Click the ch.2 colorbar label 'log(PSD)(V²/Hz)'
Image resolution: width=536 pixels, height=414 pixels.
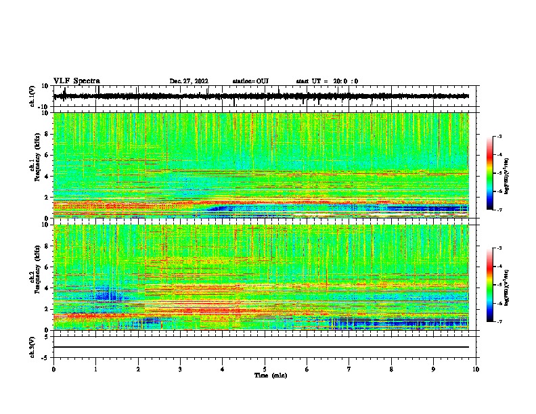507,287
